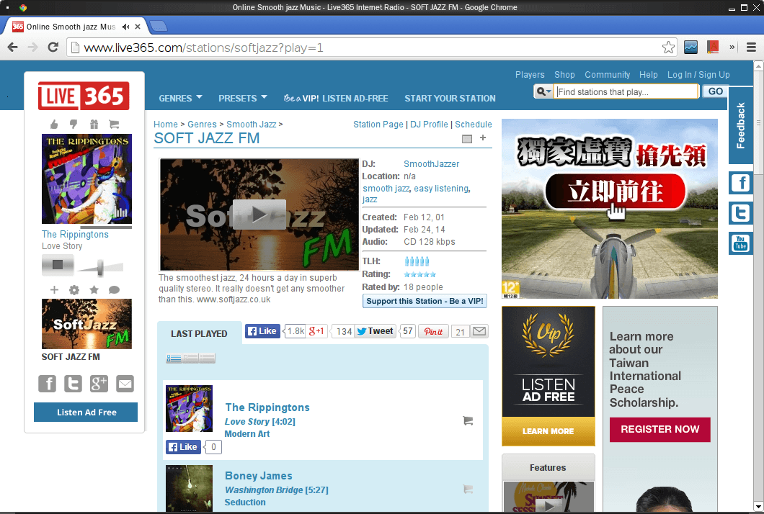Switch to the compact text-only list view
764x514 pixels.
coord(207,359)
